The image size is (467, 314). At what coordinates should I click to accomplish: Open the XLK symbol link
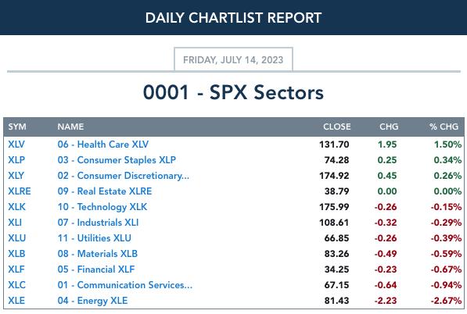click(16, 207)
